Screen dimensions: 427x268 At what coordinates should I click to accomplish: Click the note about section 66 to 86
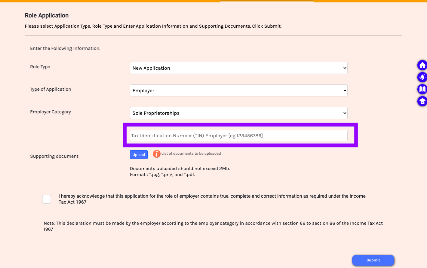(x=213, y=226)
